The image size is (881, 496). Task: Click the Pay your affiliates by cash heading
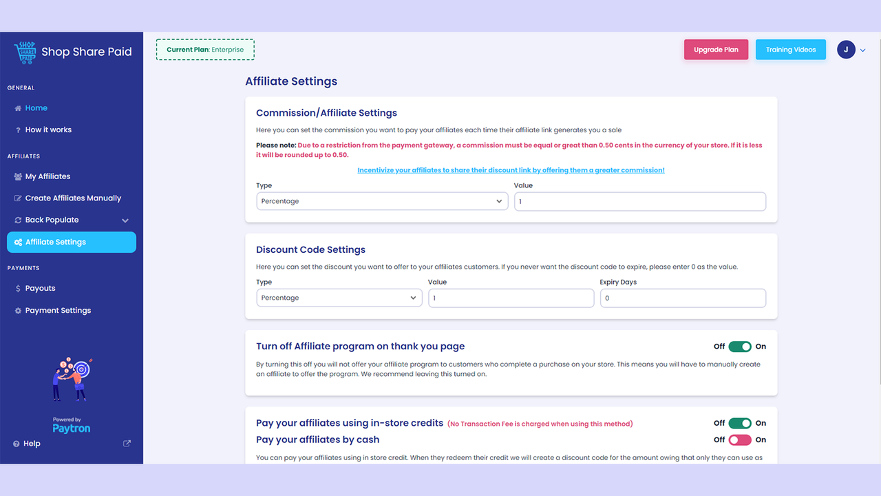pyautogui.click(x=317, y=440)
